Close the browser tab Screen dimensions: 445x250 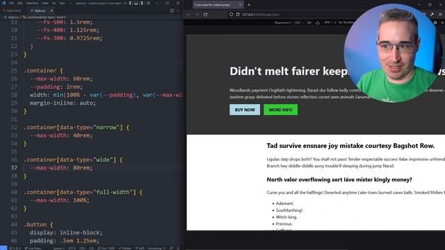[x=240, y=5]
